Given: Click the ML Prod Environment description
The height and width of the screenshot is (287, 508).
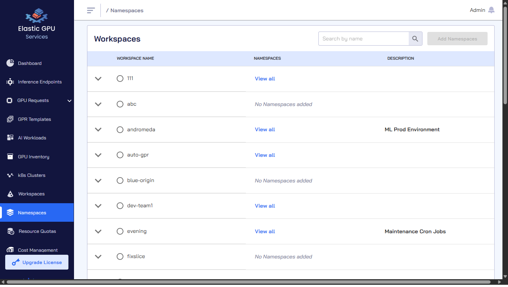Looking at the screenshot, I should (x=412, y=129).
